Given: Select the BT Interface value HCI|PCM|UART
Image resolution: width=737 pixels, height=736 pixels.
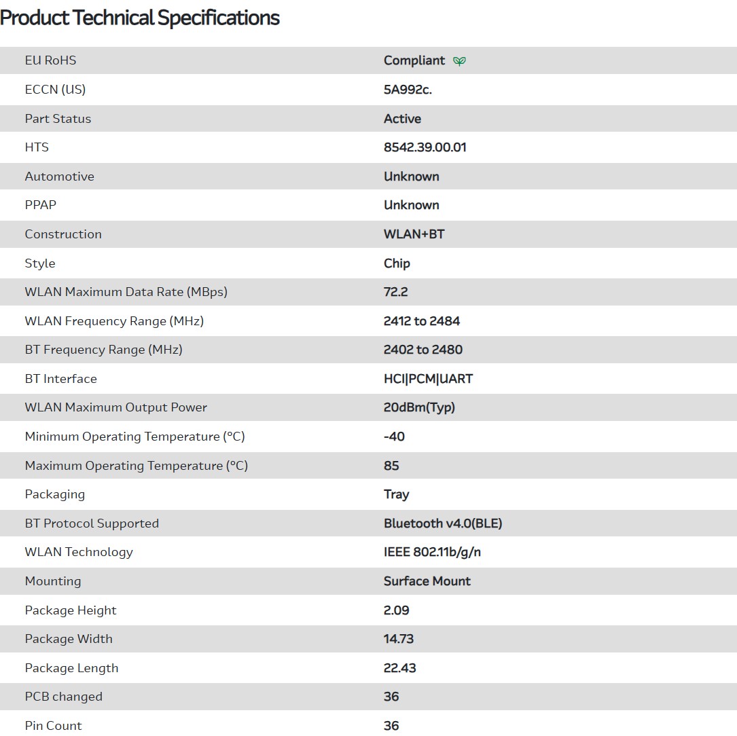Looking at the screenshot, I should (428, 379).
